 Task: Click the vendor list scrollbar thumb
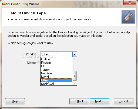pos(75,76)
